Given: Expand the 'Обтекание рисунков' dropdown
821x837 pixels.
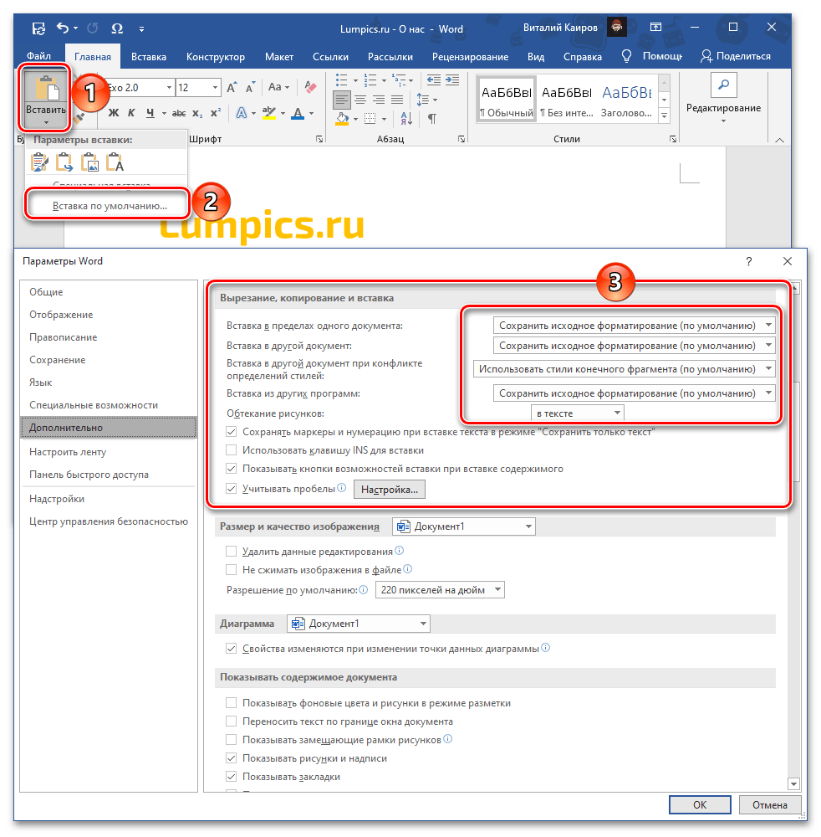Looking at the screenshot, I should (578, 413).
